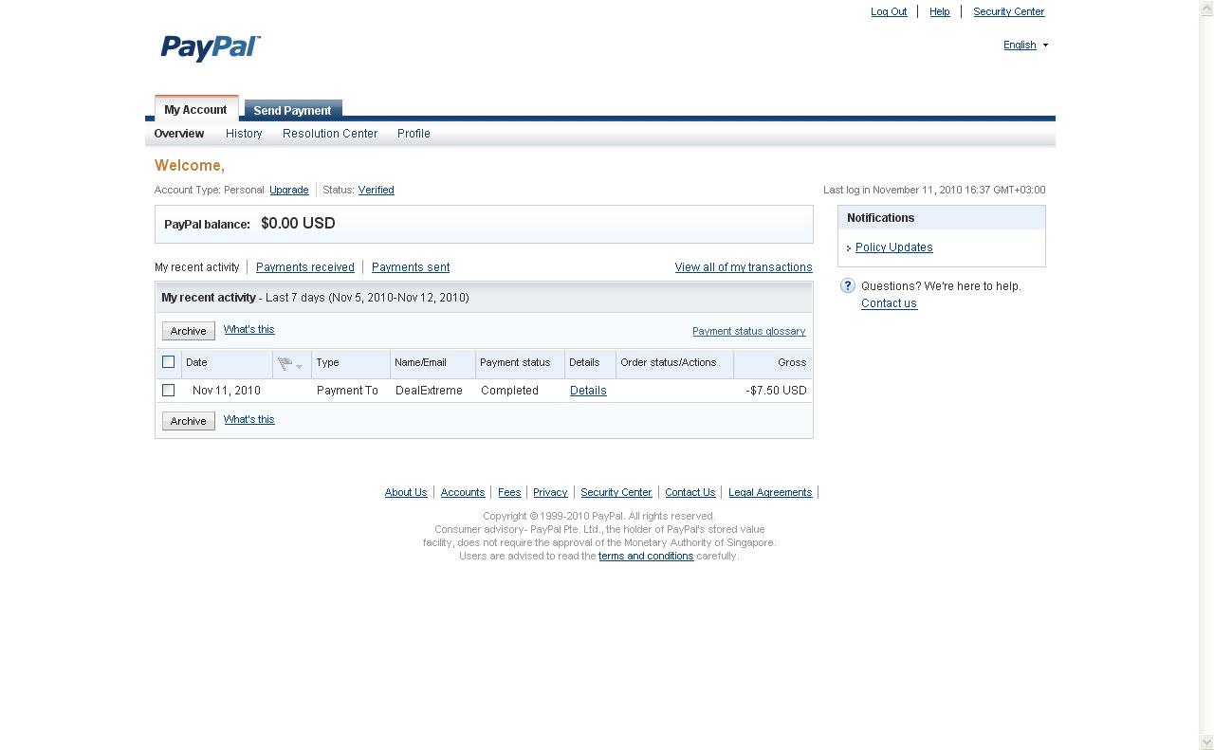
Task: Click the upper What's this link
Action: click(249, 329)
